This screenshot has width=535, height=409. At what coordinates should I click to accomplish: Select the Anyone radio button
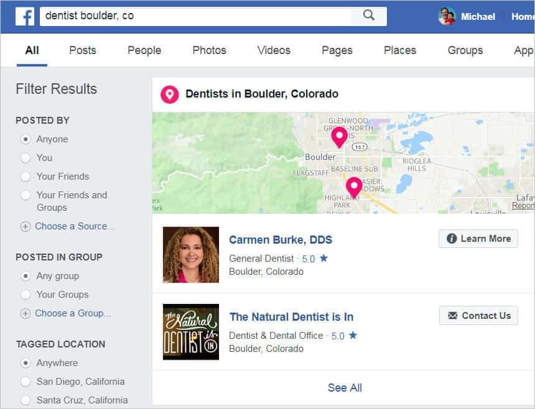point(26,139)
